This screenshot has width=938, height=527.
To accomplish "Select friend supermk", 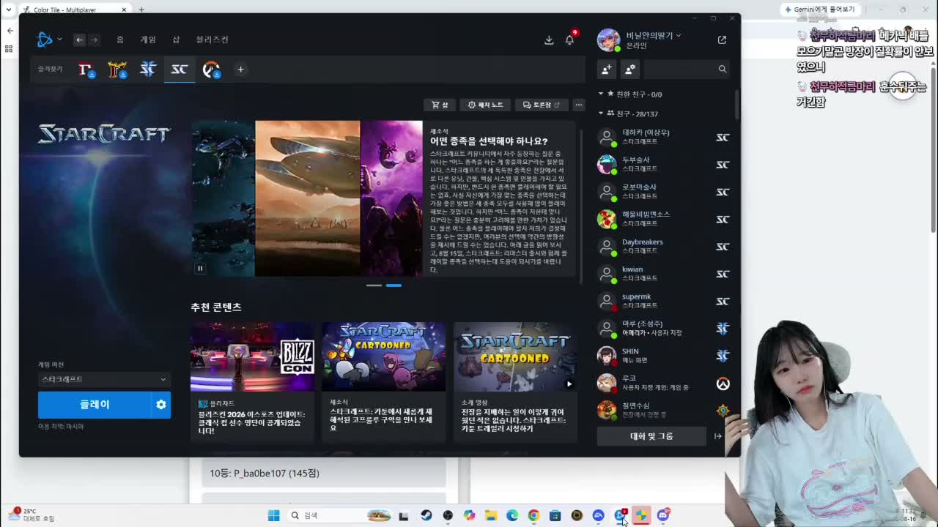I will point(663,301).
